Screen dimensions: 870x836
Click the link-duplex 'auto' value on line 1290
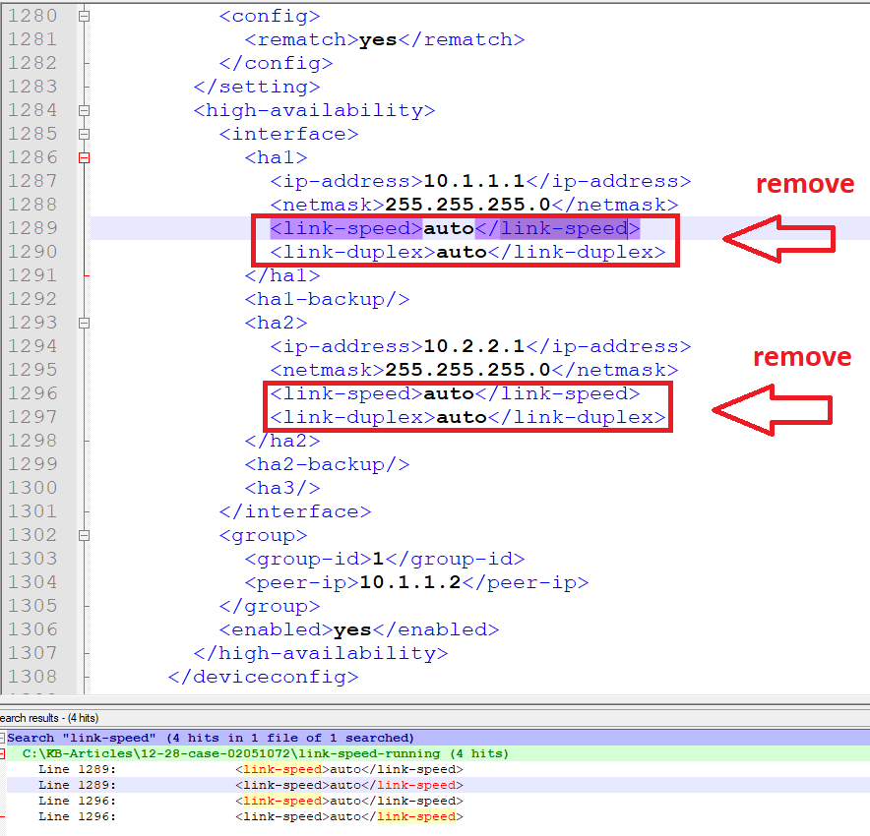[x=461, y=252]
